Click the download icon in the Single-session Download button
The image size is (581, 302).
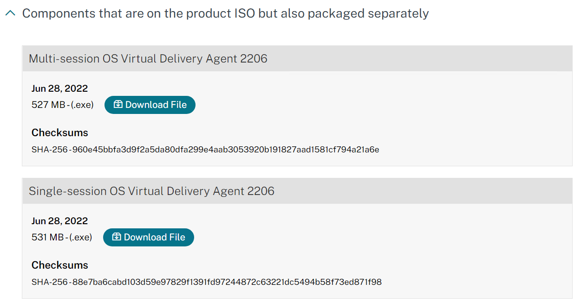(x=117, y=237)
